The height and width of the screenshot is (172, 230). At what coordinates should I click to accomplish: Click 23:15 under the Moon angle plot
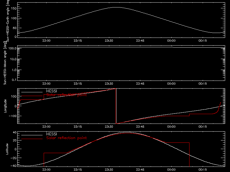(x=78, y=83)
